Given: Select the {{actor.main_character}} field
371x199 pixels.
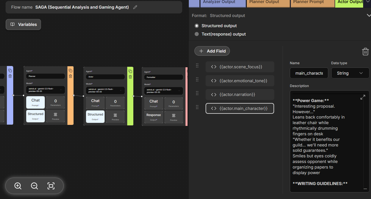Looking at the screenshot, I should pyautogui.click(x=240, y=108).
